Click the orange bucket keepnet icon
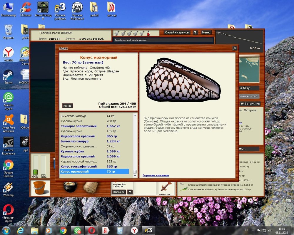294x235 pixels. (x=40, y=188)
